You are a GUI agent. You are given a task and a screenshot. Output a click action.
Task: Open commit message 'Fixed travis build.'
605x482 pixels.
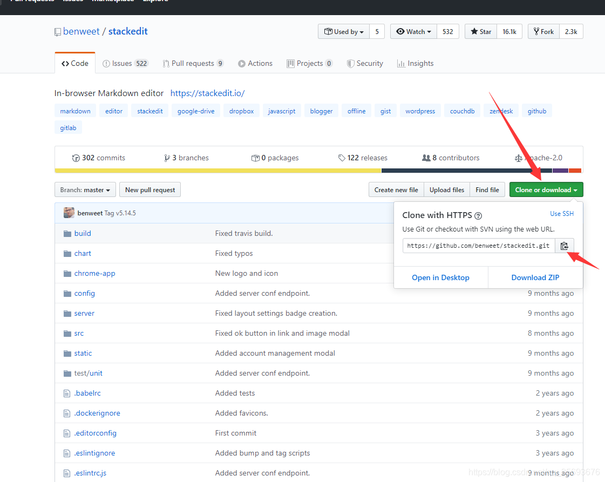pos(244,234)
